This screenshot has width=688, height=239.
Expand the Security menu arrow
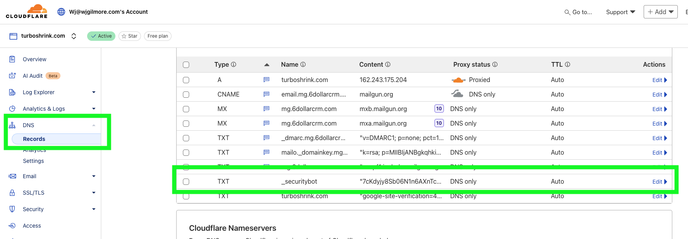coord(94,209)
